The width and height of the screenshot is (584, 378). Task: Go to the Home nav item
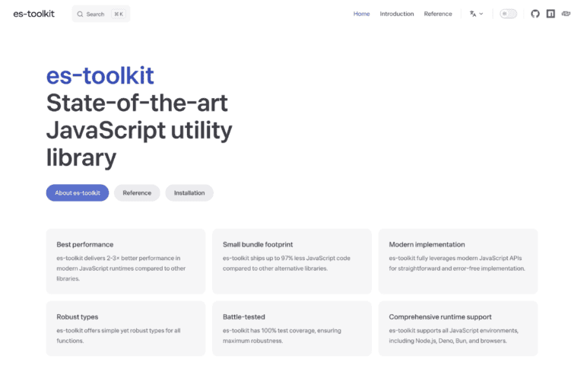(x=361, y=14)
